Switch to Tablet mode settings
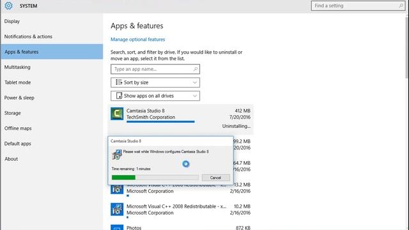409x230 pixels. [17, 82]
